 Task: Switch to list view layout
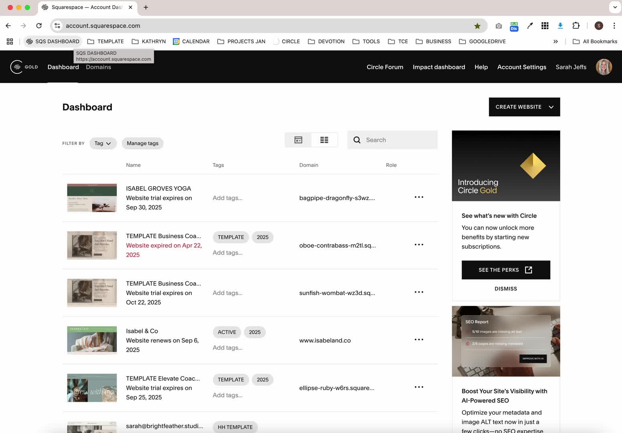tap(324, 140)
